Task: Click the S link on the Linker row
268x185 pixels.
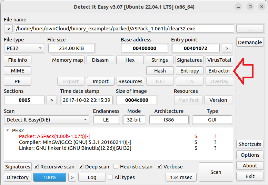Action: pyautogui.click(x=196, y=148)
